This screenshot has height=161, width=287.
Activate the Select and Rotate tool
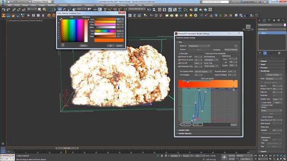65,9
